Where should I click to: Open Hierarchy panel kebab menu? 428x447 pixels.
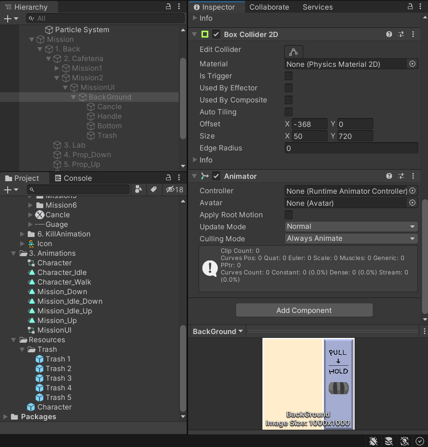[x=179, y=7]
